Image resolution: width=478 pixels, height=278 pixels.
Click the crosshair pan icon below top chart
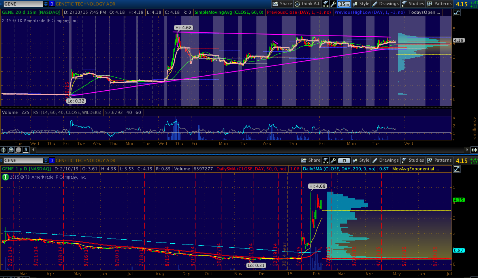point(4,150)
